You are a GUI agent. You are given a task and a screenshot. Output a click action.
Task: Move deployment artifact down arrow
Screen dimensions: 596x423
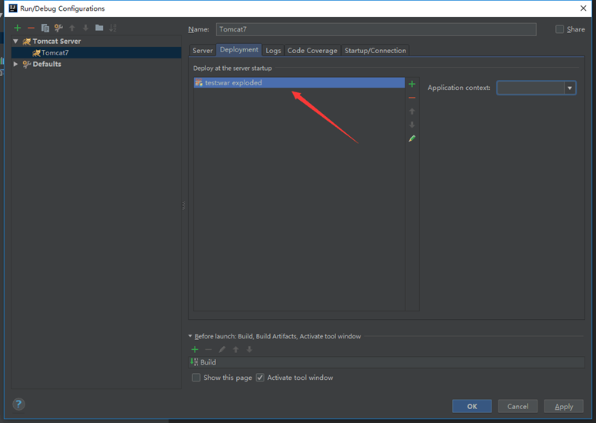click(412, 125)
